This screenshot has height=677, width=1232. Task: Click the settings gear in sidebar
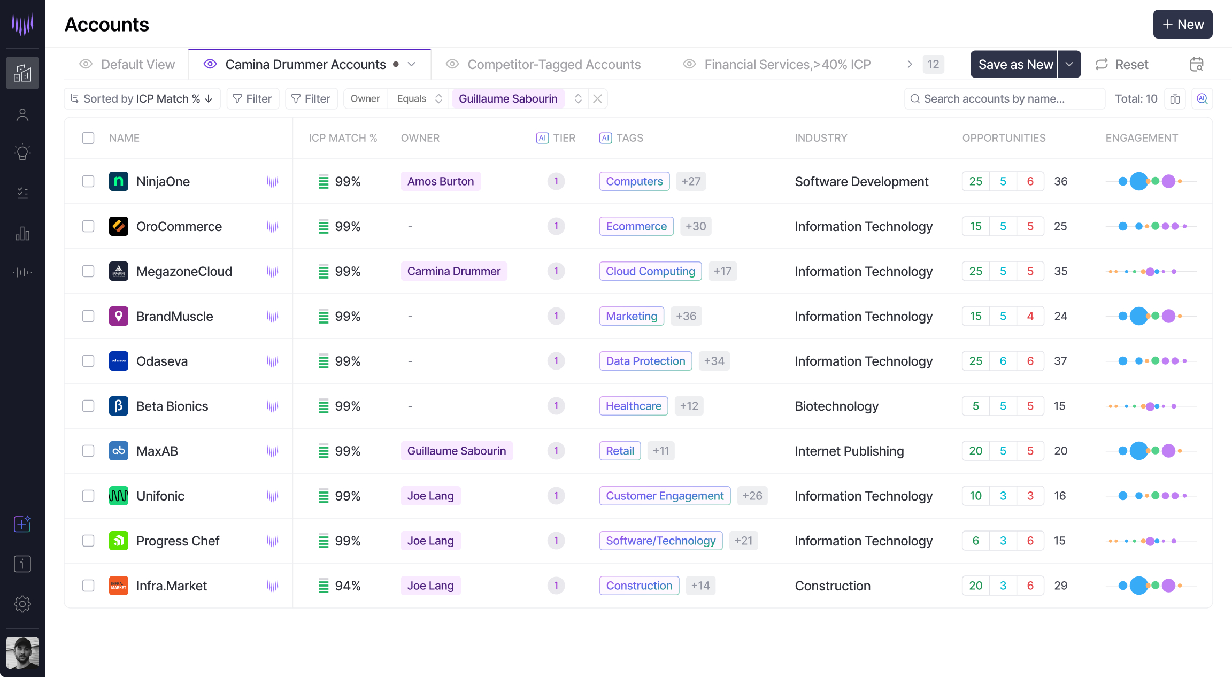[x=22, y=604]
